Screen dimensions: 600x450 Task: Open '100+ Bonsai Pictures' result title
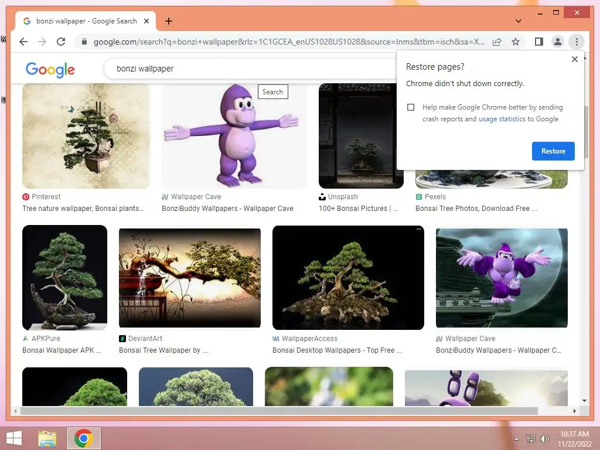pos(358,209)
